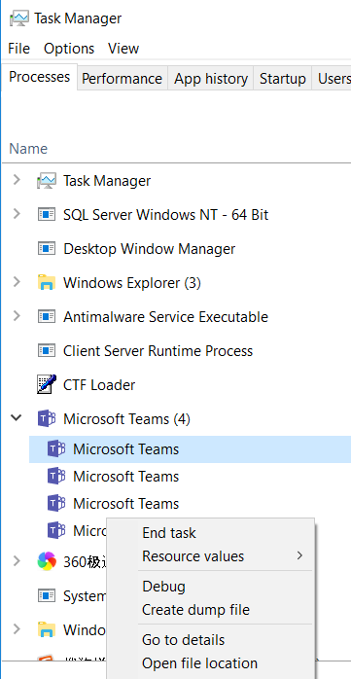Choose End task from context menu
This screenshot has width=351, height=679.
pyautogui.click(x=169, y=533)
